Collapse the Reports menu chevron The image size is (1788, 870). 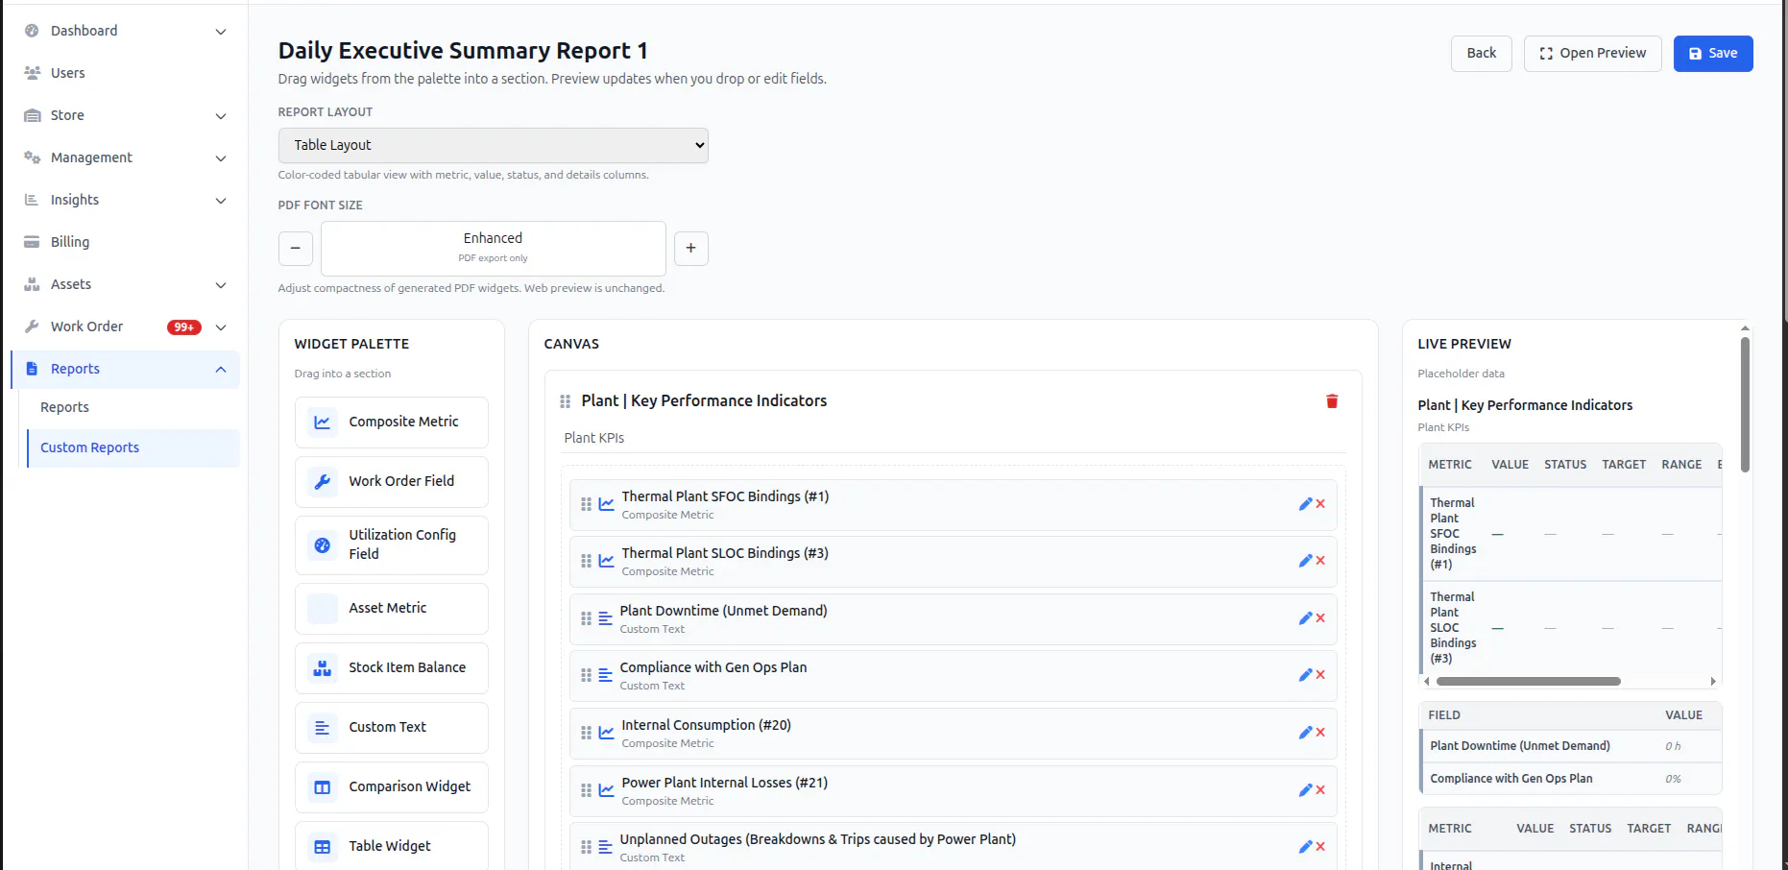click(x=221, y=370)
